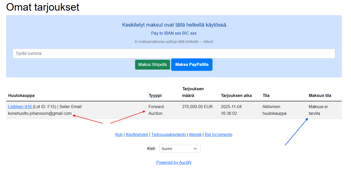Click the 270,000.00 EUR bid amount cell
The image size is (351, 173).
click(x=197, y=107)
